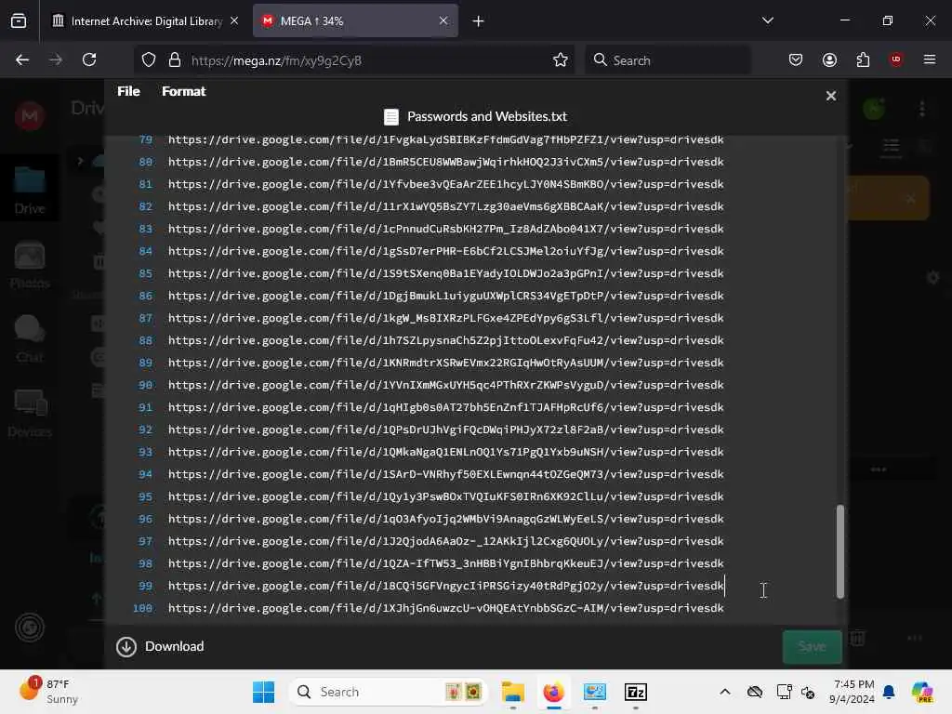Click the Windows taskbar Search box
This screenshot has height=714, width=952.
click(389, 692)
